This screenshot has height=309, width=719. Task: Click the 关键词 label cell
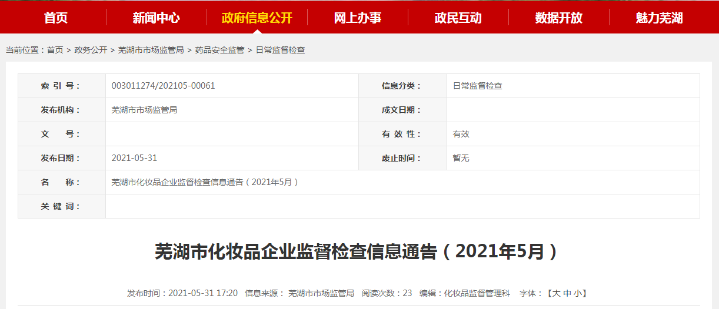pos(62,206)
